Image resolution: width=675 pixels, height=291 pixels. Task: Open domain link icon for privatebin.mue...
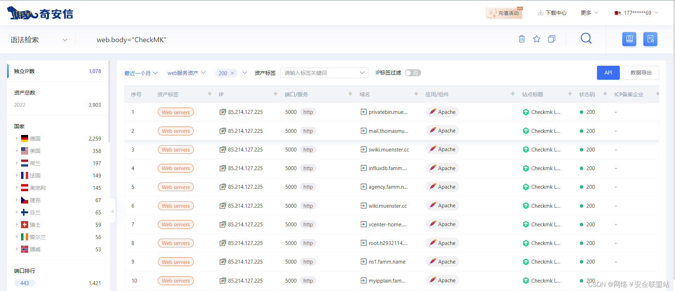tap(363, 112)
